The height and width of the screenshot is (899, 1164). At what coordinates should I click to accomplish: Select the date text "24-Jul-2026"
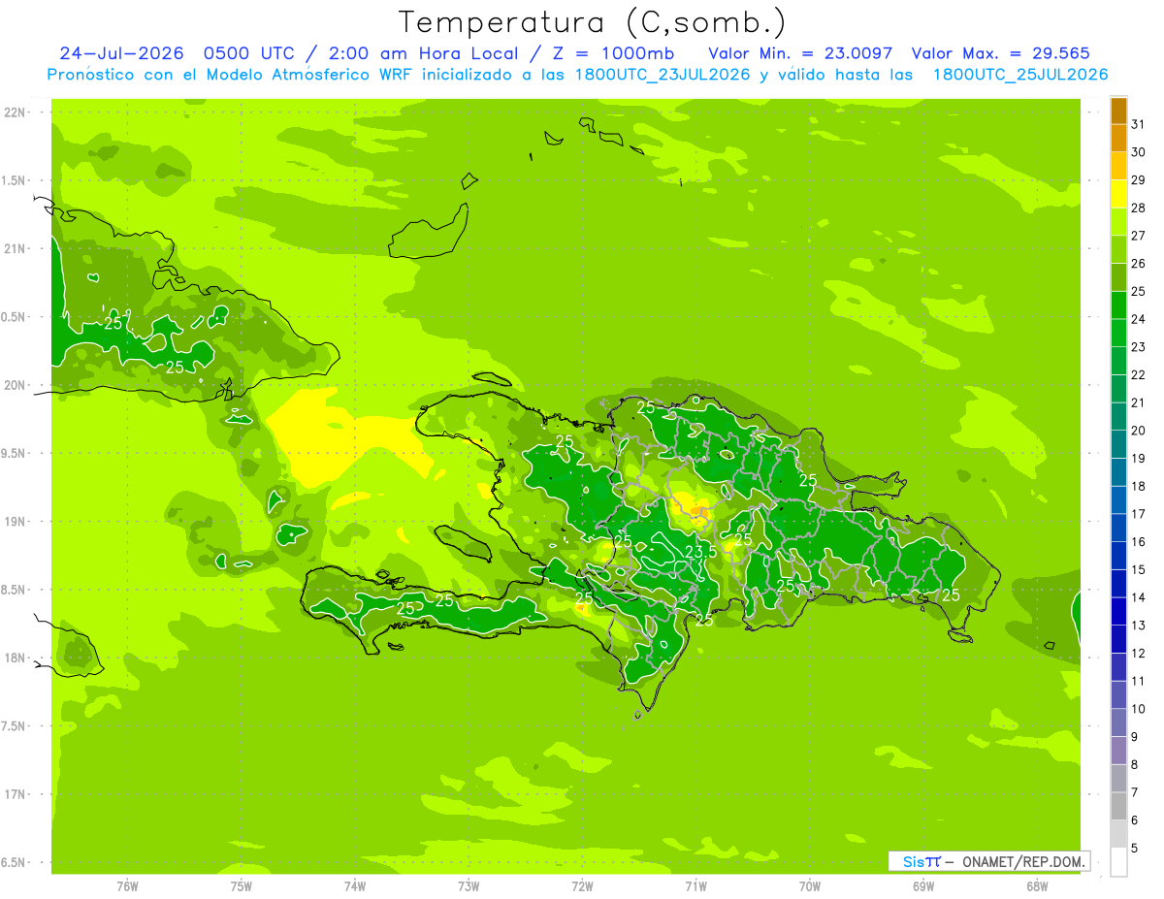pyautogui.click(x=121, y=53)
